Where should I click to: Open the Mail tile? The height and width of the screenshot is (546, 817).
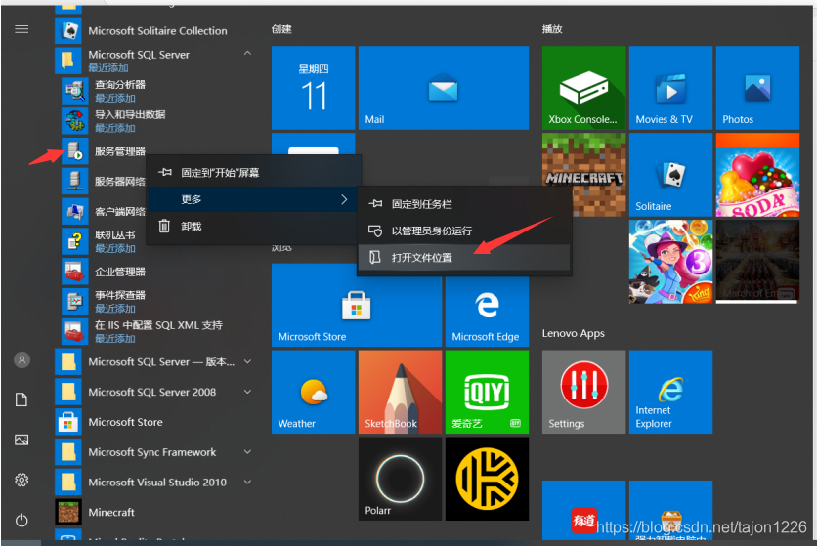click(444, 88)
